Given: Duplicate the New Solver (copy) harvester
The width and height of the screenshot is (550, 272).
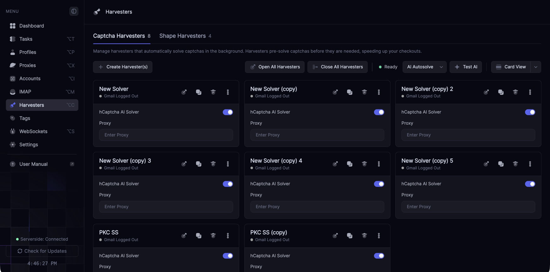Looking at the screenshot, I should (x=350, y=92).
